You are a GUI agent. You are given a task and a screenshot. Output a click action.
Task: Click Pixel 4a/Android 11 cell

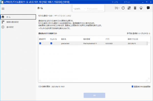pos(90,44)
